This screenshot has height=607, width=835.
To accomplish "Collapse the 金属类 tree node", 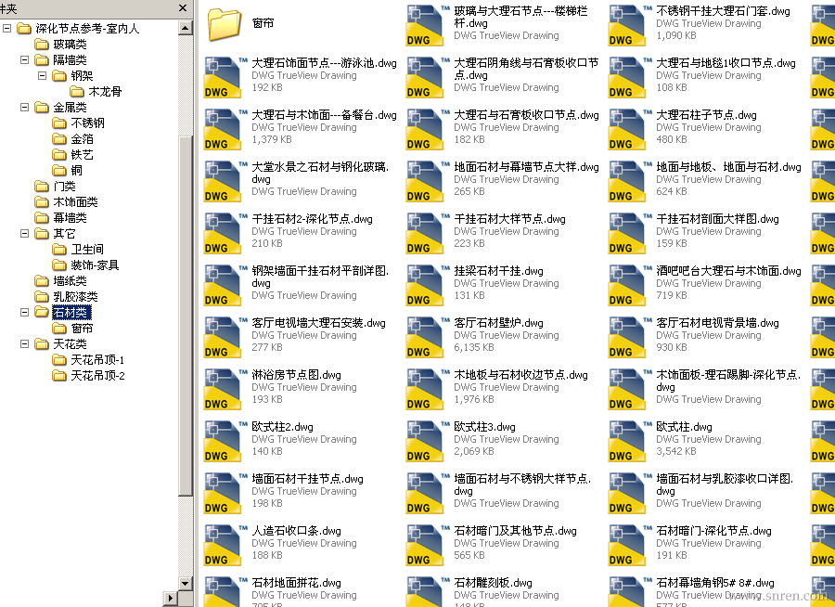I will click(24, 107).
